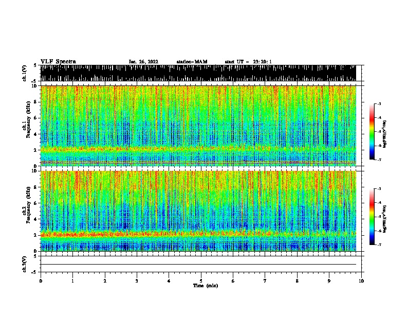Click the "10" tick on the time axis
407x315 pixels.
(361, 281)
